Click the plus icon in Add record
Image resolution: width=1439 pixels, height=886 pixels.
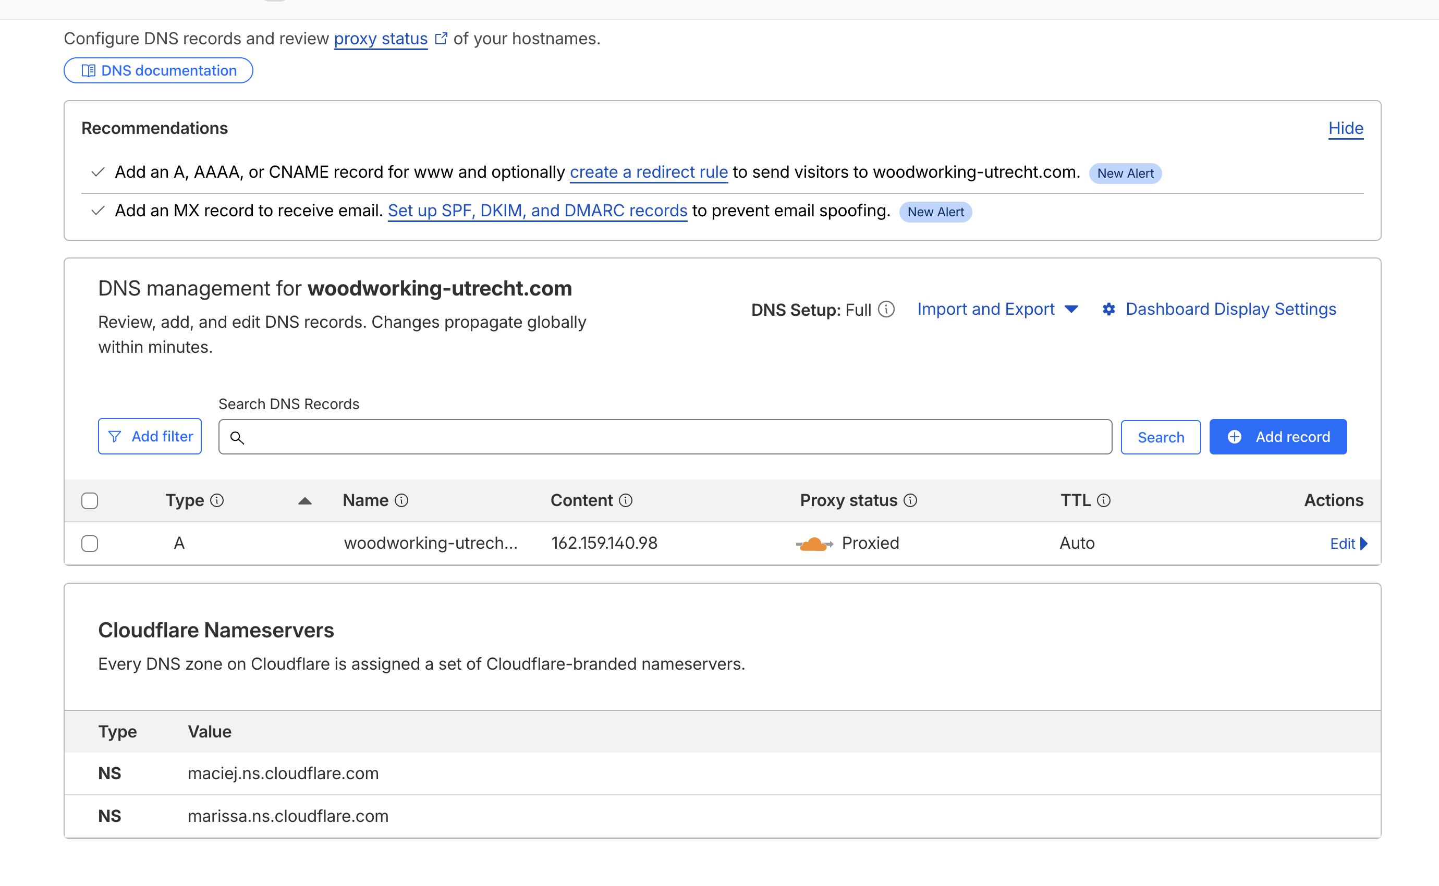pos(1235,437)
